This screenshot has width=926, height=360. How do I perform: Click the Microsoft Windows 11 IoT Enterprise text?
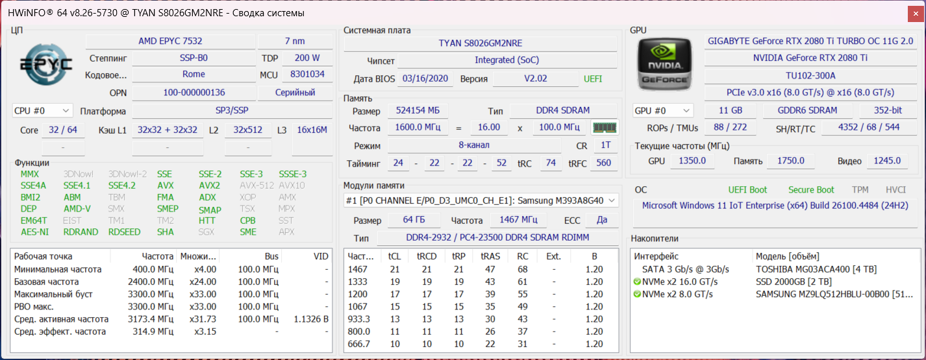pos(775,206)
